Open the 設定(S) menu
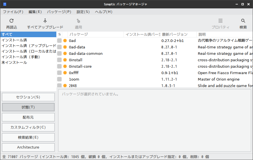 click(x=83, y=12)
